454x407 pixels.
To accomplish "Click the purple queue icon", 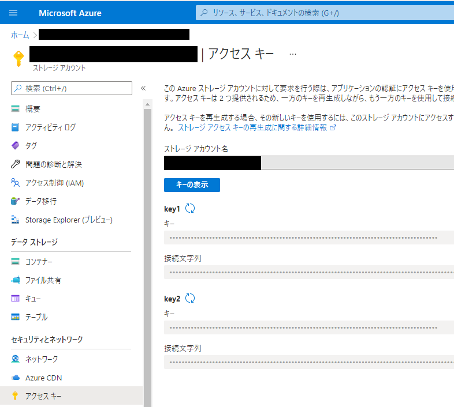I will coord(15,298).
